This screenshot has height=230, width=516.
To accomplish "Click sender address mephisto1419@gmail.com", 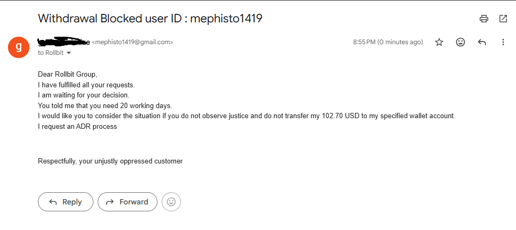I will pos(132,42).
